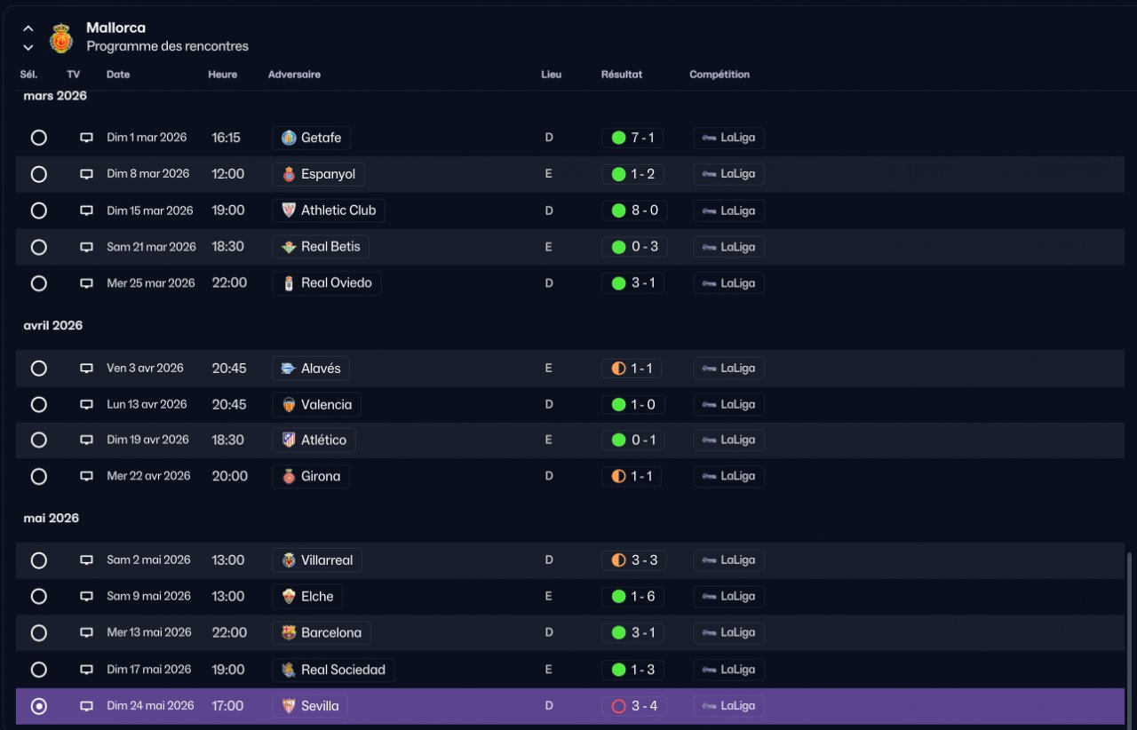Click the Getafe club badge
Image resolution: width=1137 pixels, height=730 pixels.
289,138
